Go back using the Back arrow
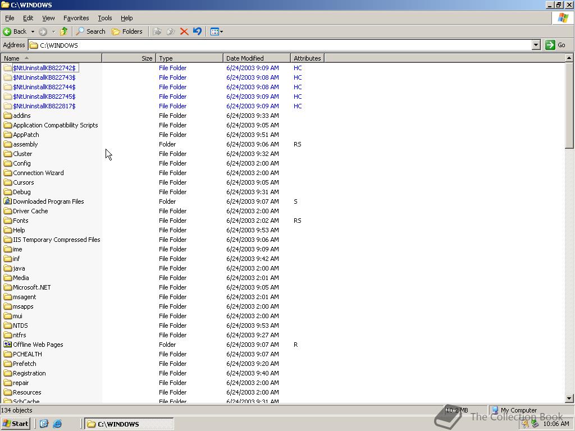 coord(15,31)
